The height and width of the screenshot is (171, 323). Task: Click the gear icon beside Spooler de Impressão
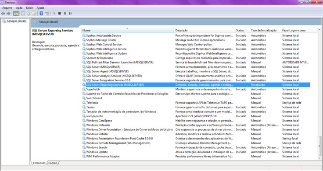(x=84, y=58)
